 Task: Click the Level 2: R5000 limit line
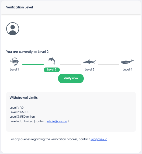pos(19,112)
